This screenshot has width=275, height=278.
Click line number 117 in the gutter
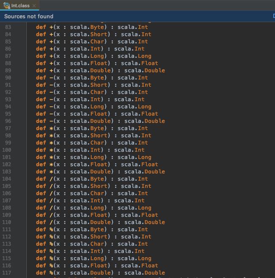coord(6,272)
